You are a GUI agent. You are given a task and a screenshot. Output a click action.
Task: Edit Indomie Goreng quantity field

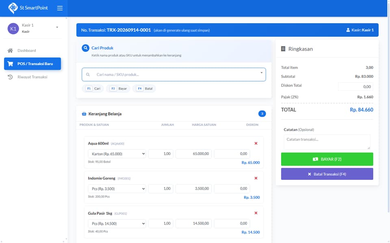[161, 189]
